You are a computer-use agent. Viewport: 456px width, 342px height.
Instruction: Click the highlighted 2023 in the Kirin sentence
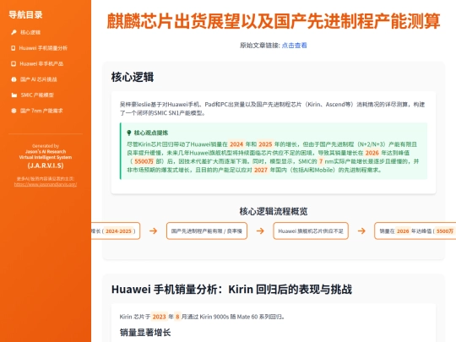159,317
